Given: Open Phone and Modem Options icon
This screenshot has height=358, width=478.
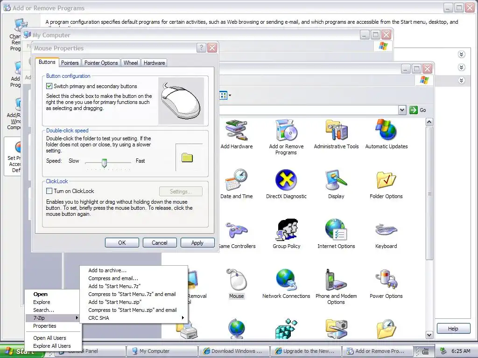Looking at the screenshot, I should pos(336,287).
